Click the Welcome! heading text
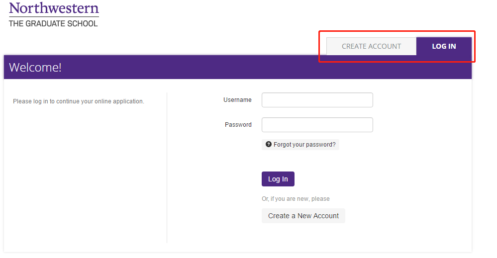This screenshot has height=258, width=497. [x=35, y=68]
